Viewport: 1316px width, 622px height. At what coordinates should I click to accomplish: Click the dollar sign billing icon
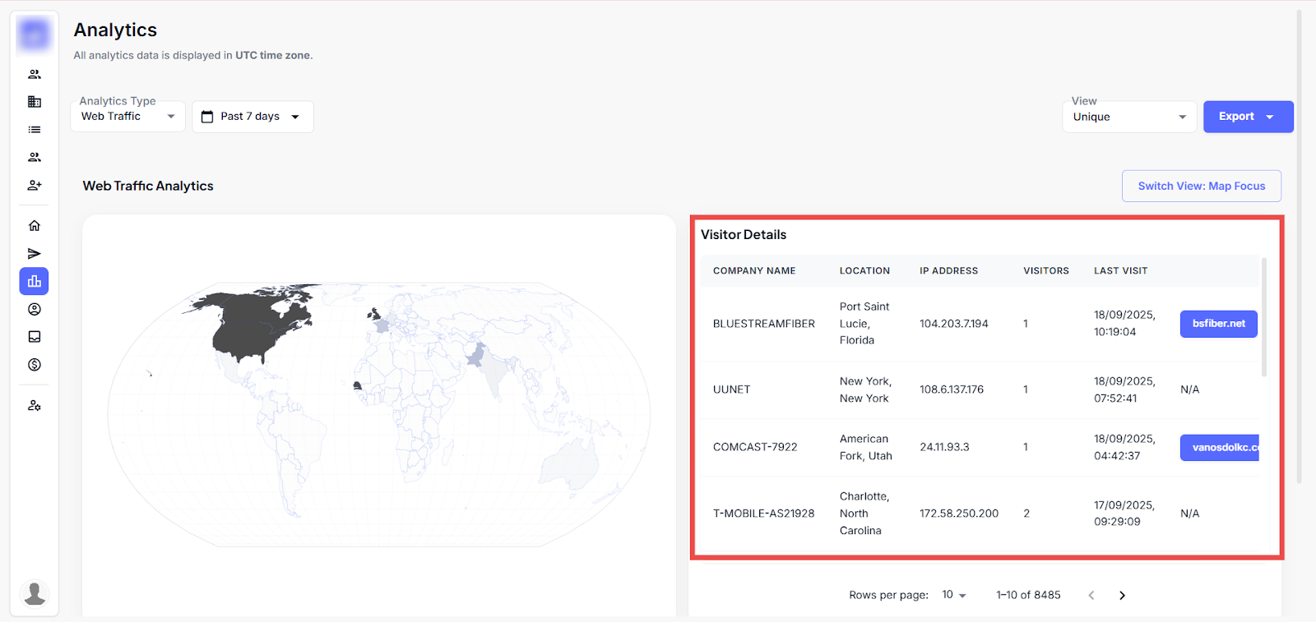(35, 365)
